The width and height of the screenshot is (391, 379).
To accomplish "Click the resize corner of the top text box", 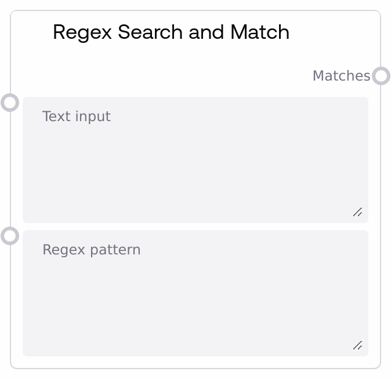I will coord(357,212).
